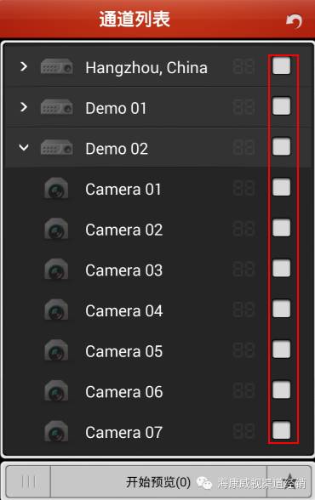
Task: Tap the star favorites icon at bottom
Action: 289,481
